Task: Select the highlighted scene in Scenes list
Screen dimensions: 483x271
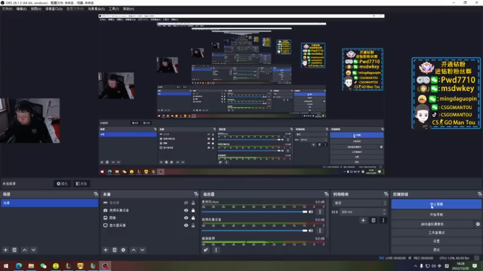Action: (50, 203)
